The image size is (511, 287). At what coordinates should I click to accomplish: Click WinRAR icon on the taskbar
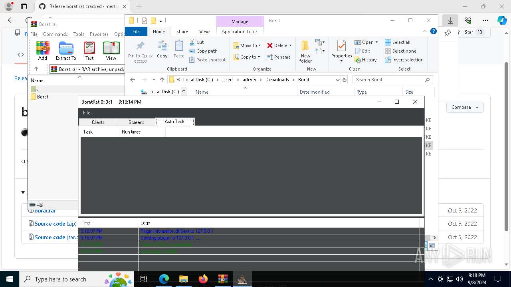[x=223, y=279]
